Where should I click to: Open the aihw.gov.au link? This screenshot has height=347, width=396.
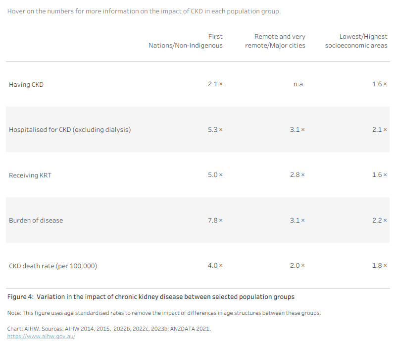41,336
